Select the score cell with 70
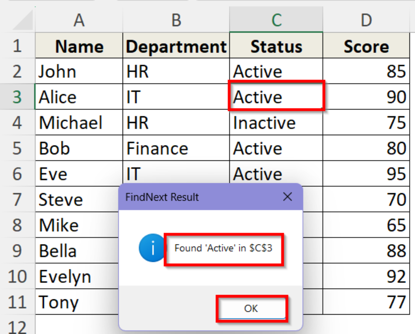The image size is (415, 334). 366,199
